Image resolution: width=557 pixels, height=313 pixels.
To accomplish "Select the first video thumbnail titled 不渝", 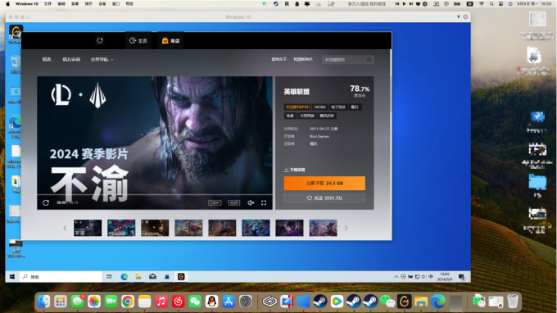I will tap(88, 228).
